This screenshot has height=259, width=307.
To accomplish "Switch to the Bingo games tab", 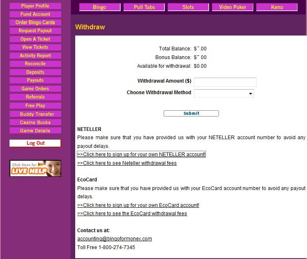I will [x=100, y=7].
